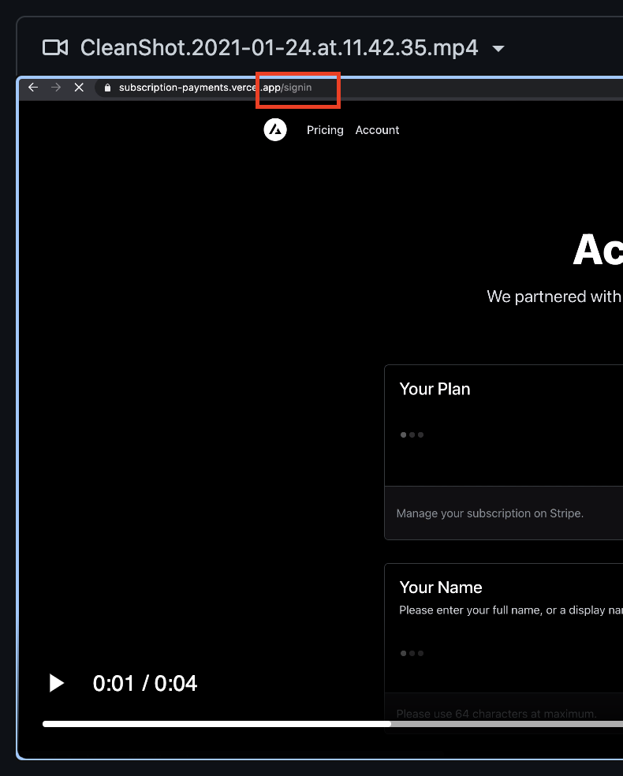Click the 'We partnered with' subtitle text
This screenshot has width=623, height=776.
pyautogui.click(x=554, y=297)
